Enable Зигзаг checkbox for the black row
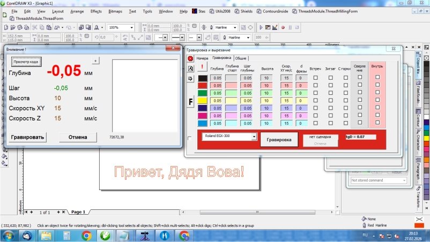This screenshot has width=430, height=242. (x=330, y=78)
